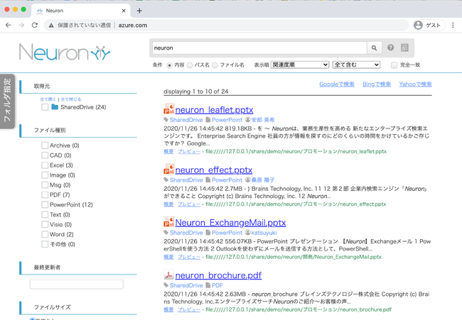
Task: Check the CAD (0) filter
Action: 45,155
